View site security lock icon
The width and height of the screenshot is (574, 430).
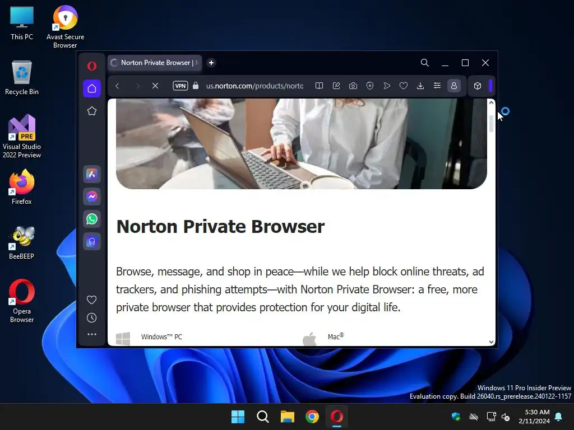196,86
